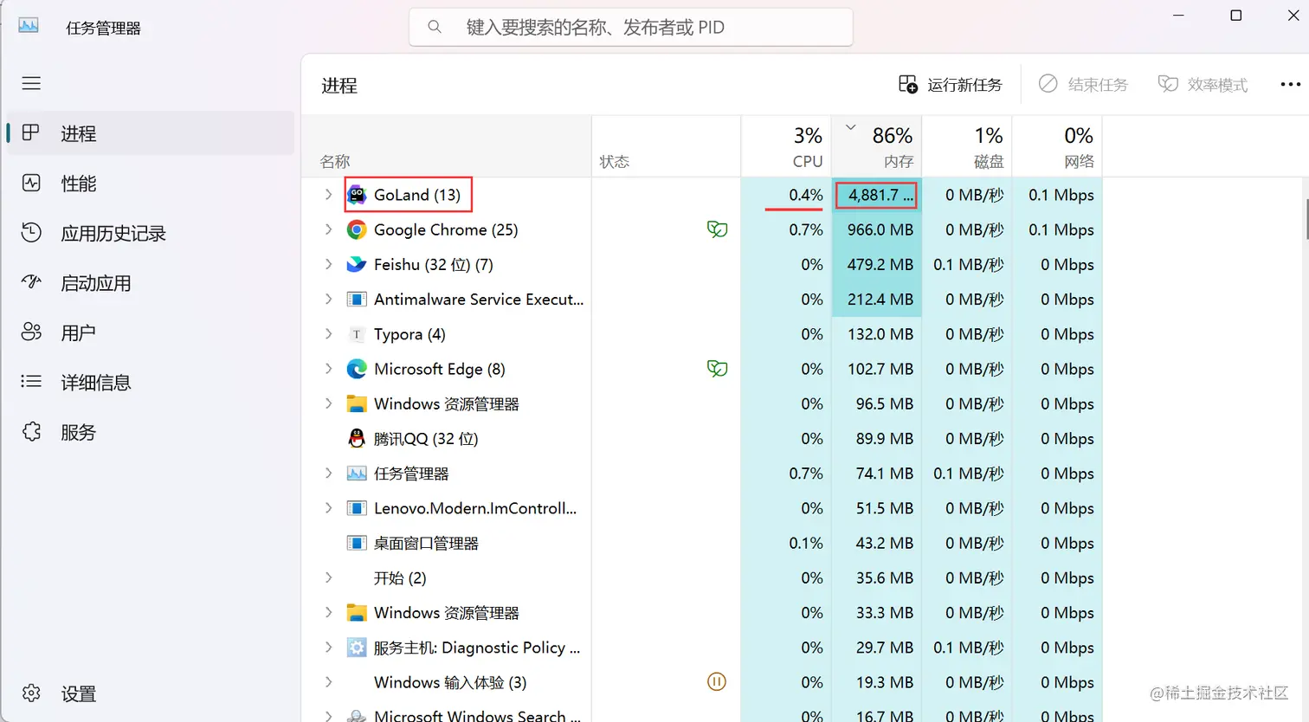Viewport: 1309px width, 722px height.
Task: Expand the Feishu (32 位) (7) group
Action: click(x=328, y=264)
